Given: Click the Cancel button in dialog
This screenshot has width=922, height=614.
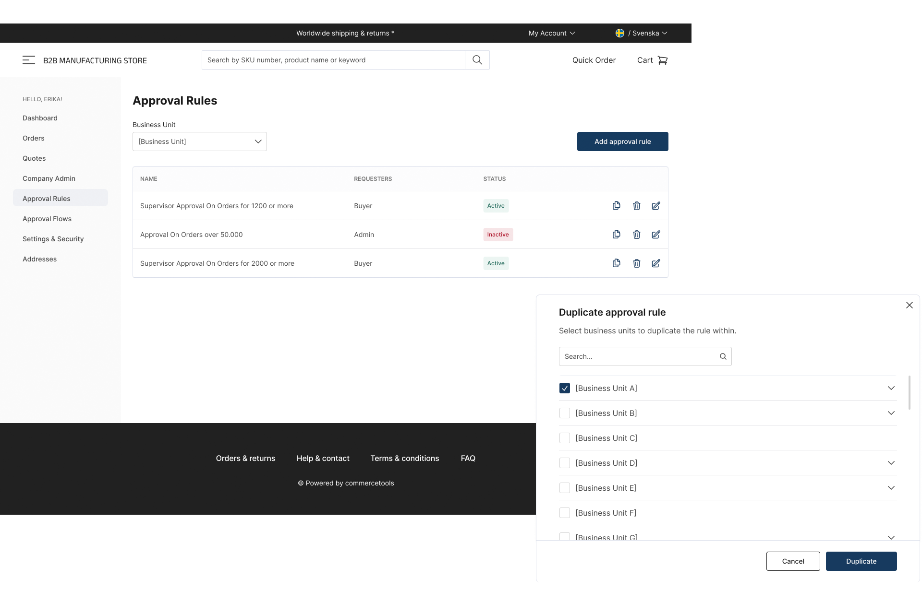Looking at the screenshot, I should (x=793, y=561).
